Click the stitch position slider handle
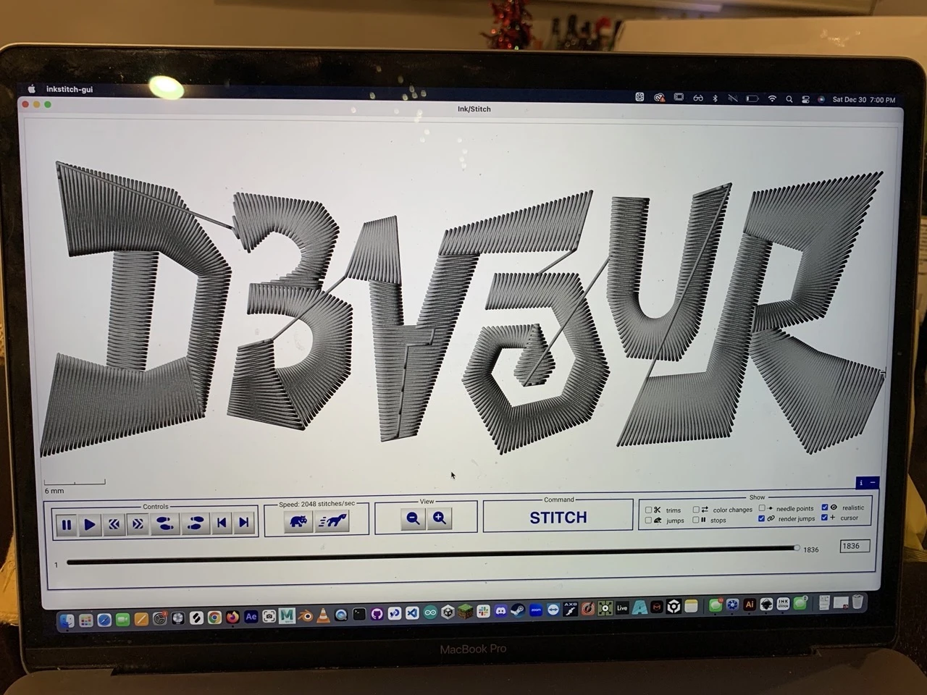This screenshot has height=695, width=927. click(797, 549)
